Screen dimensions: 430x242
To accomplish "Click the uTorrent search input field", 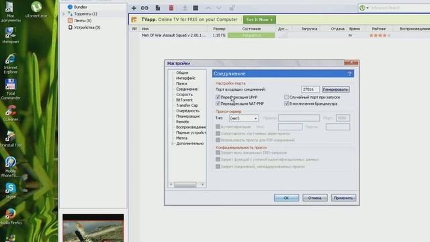I will (400, 8).
